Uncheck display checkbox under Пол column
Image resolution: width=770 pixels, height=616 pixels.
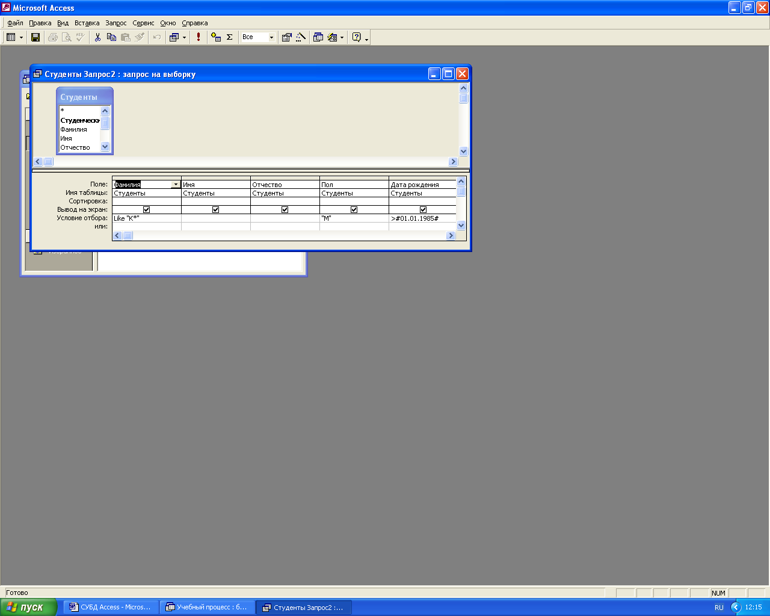coord(354,210)
